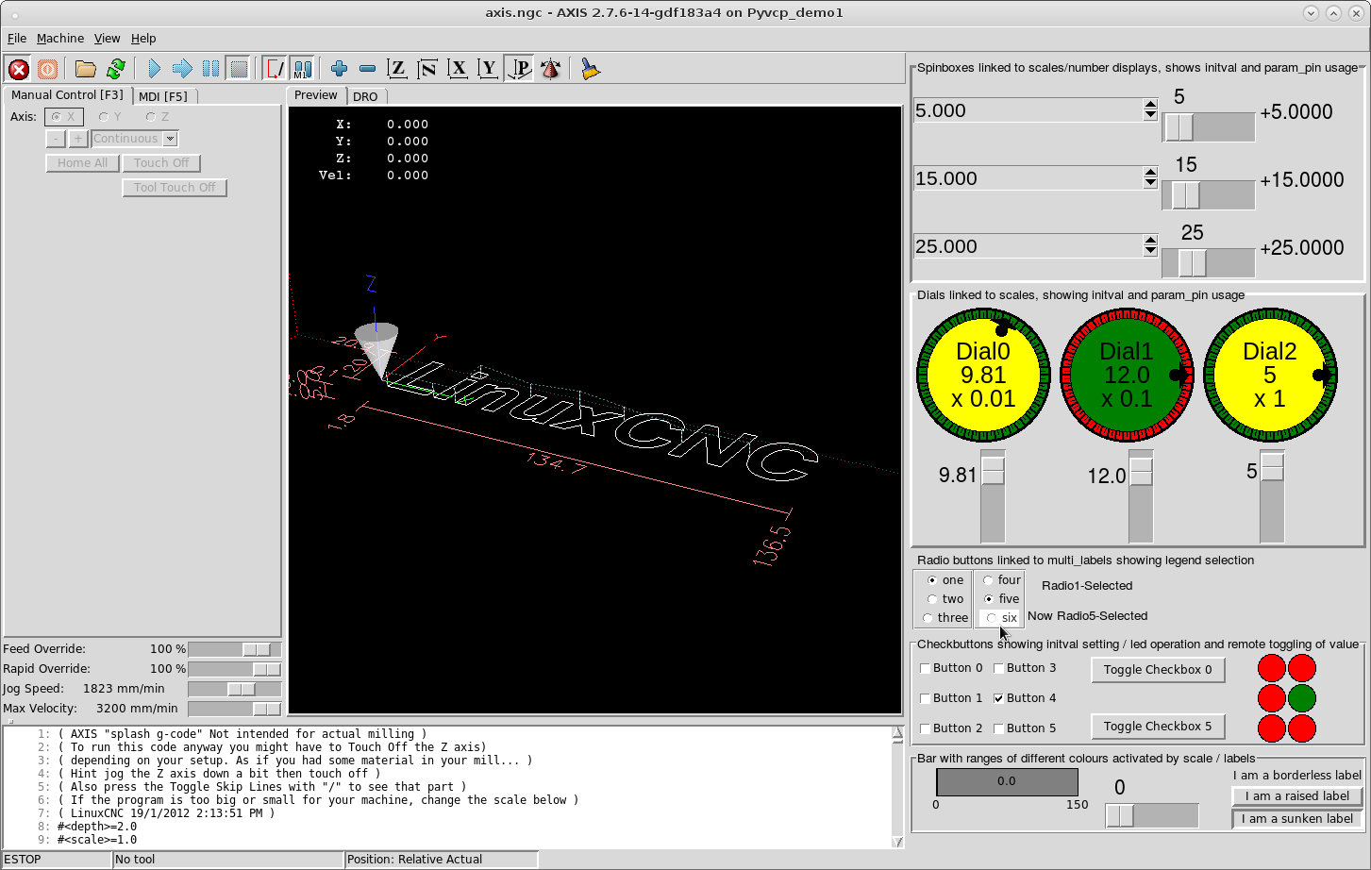Zoom out with the minus icon
This screenshot has height=870, width=1371.
pos(368,69)
